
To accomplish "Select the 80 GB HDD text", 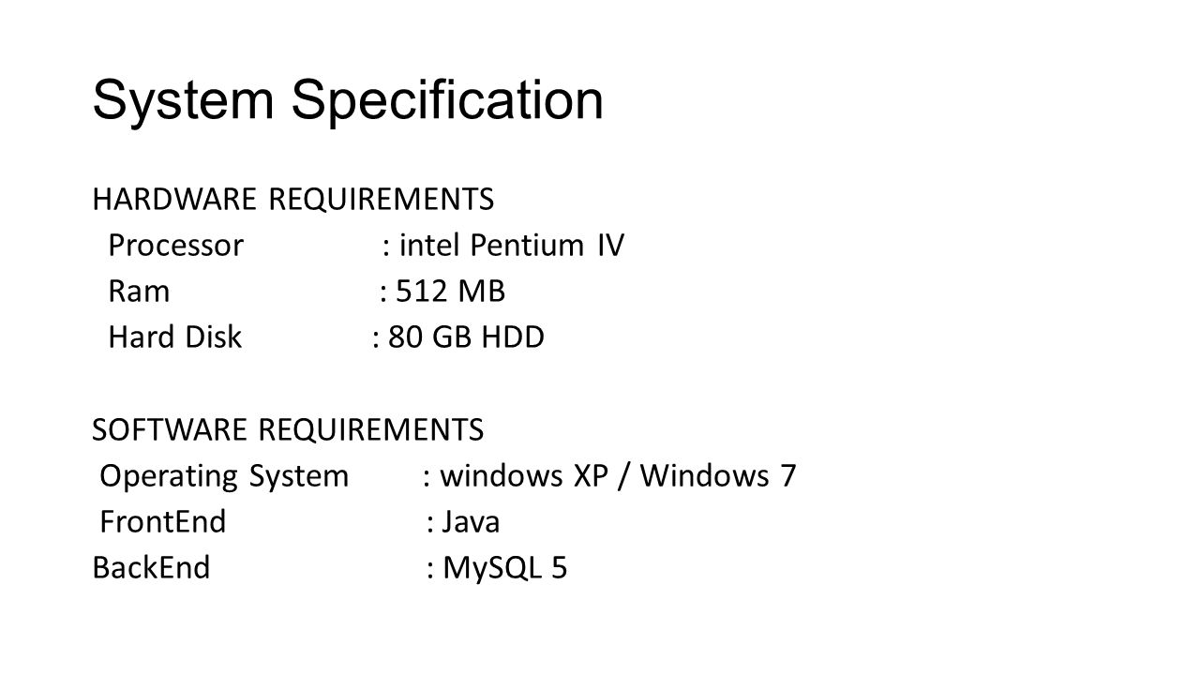I will point(465,337).
